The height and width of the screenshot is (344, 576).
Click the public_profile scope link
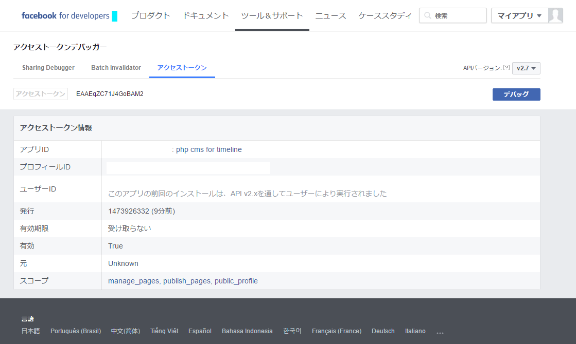236,281
